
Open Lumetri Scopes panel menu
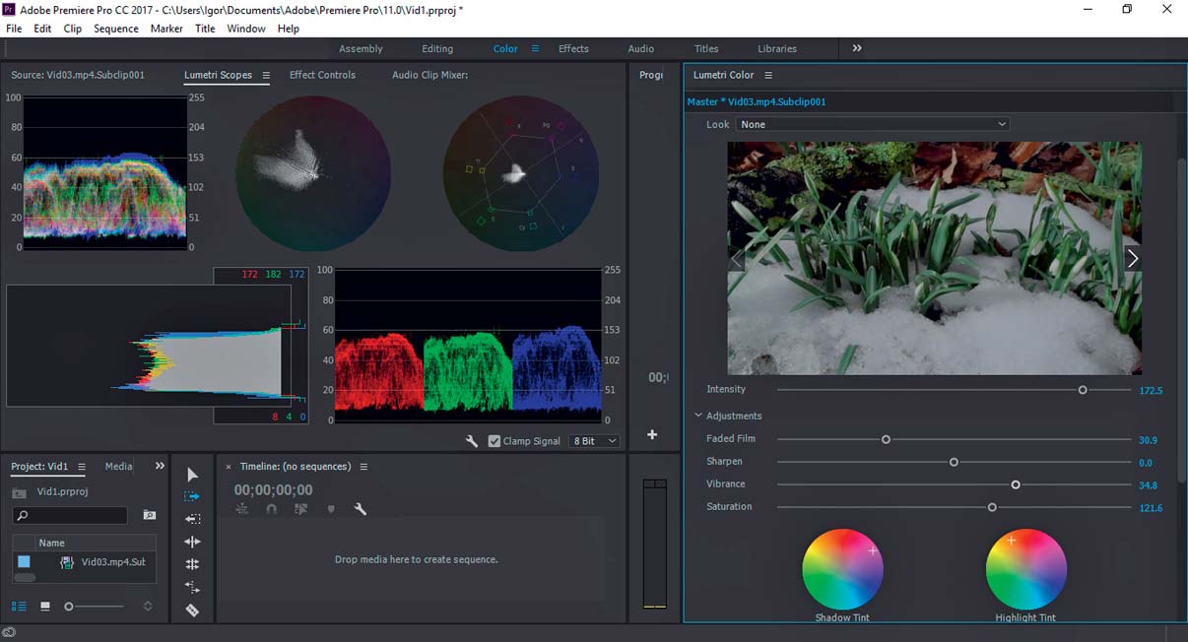[x=264, y=75]
